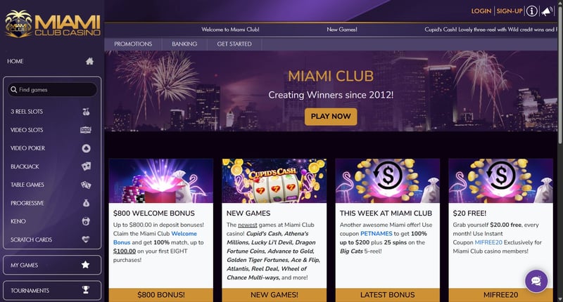Click the LOGIN link

[481, 11]
